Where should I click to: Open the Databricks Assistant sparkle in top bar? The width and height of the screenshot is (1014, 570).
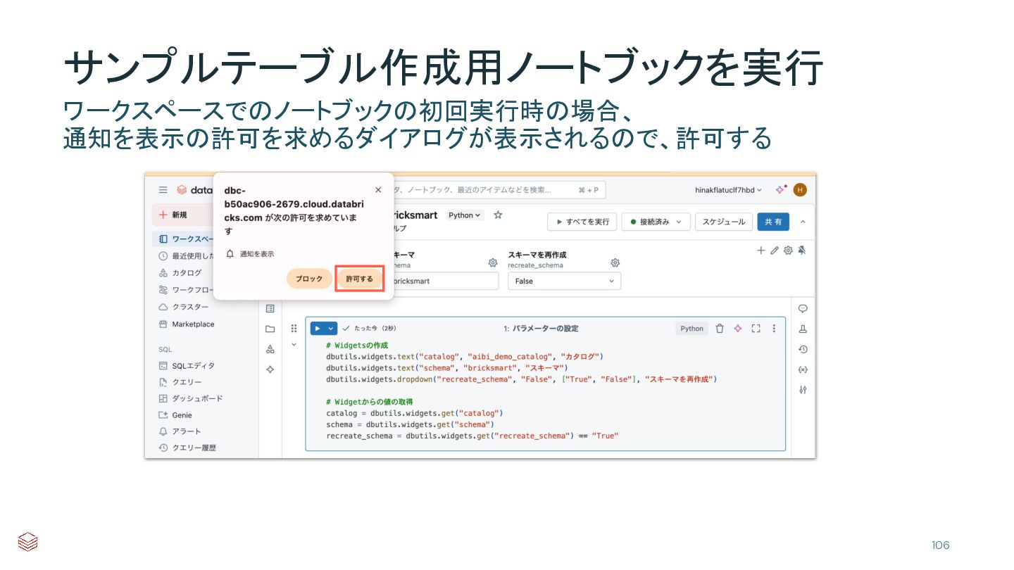click(x=780, y=190)
